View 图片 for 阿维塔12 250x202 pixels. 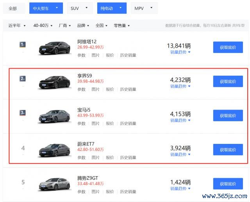(95, 55)
